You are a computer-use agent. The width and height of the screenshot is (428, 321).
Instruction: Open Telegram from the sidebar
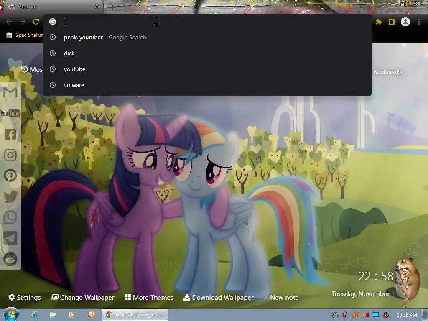(x=10, y=238)
